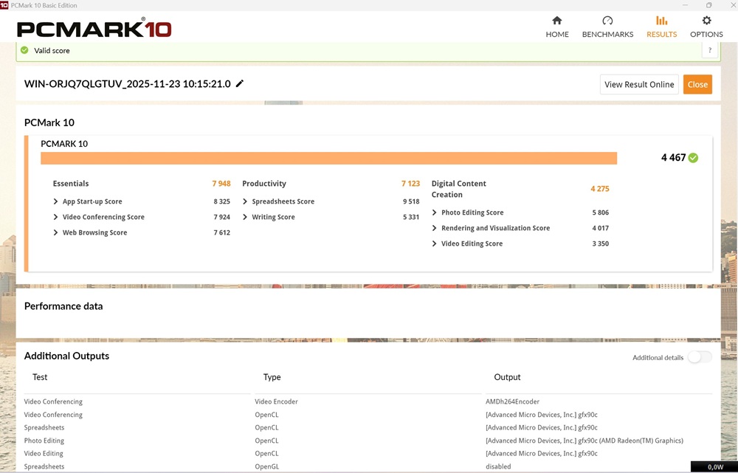Screen dimensions: 738x473
Task: Select the Results bar chart icon
Action: tap(661, 21)
